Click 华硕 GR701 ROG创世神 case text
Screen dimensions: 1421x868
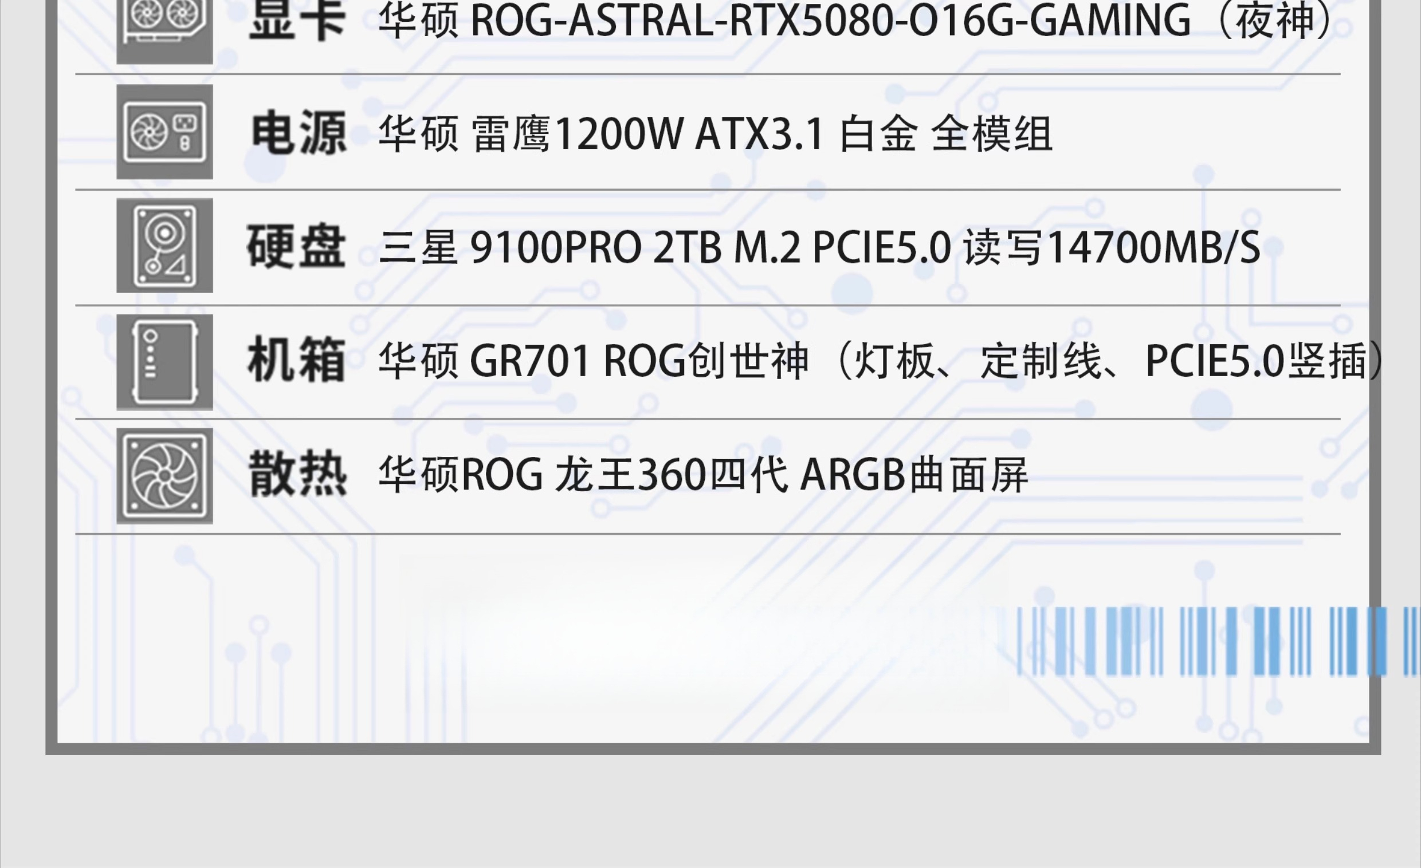594,361
